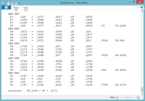This screenshot has width=145, height=101.
Task: Click the value .7416
Action: click(104, 41)
